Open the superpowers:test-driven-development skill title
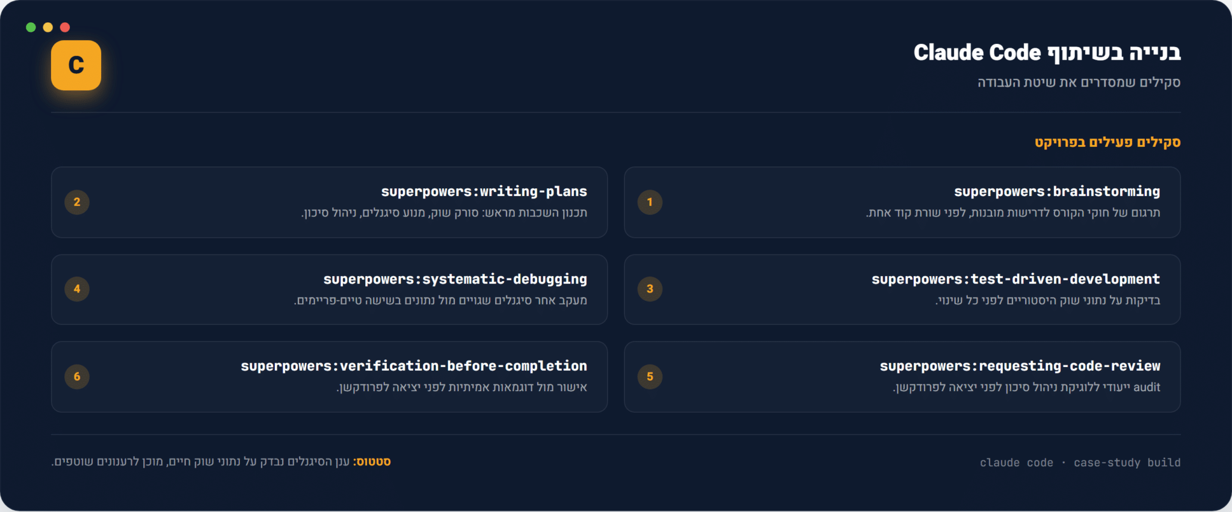 click(1016, 279)
